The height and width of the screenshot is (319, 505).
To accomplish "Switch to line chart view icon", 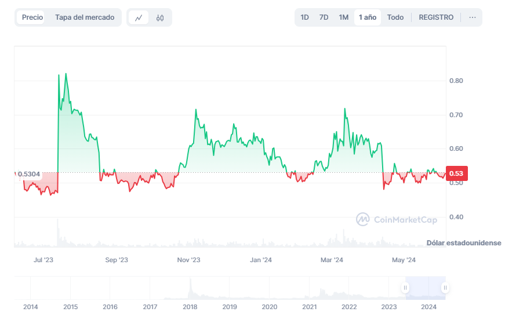I will coord(139,17).
